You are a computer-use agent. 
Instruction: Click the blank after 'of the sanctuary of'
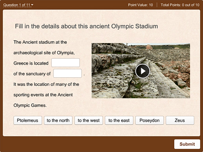[x=68, y=73]
